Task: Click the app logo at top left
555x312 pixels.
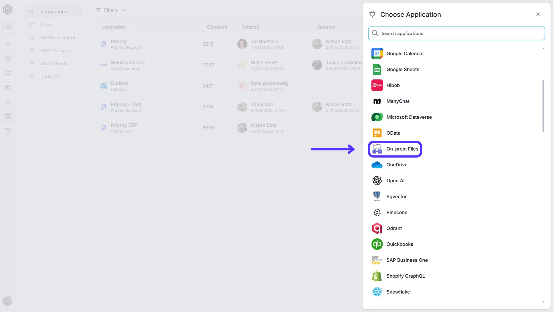Action: (x=8, y=10)
